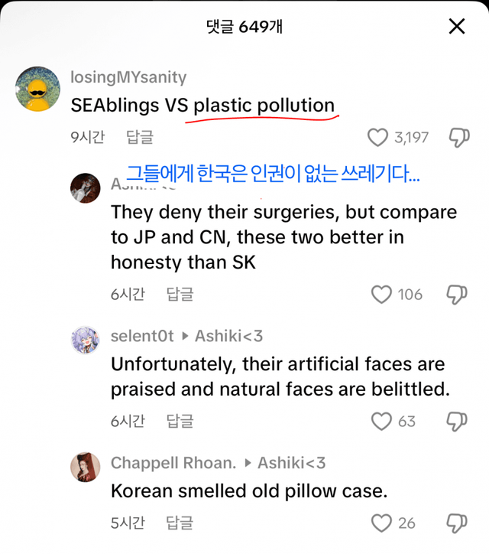Close the comments panel with the X
Image resolution: width=489 pixels, height=554 pixels.
coord(456,27)
